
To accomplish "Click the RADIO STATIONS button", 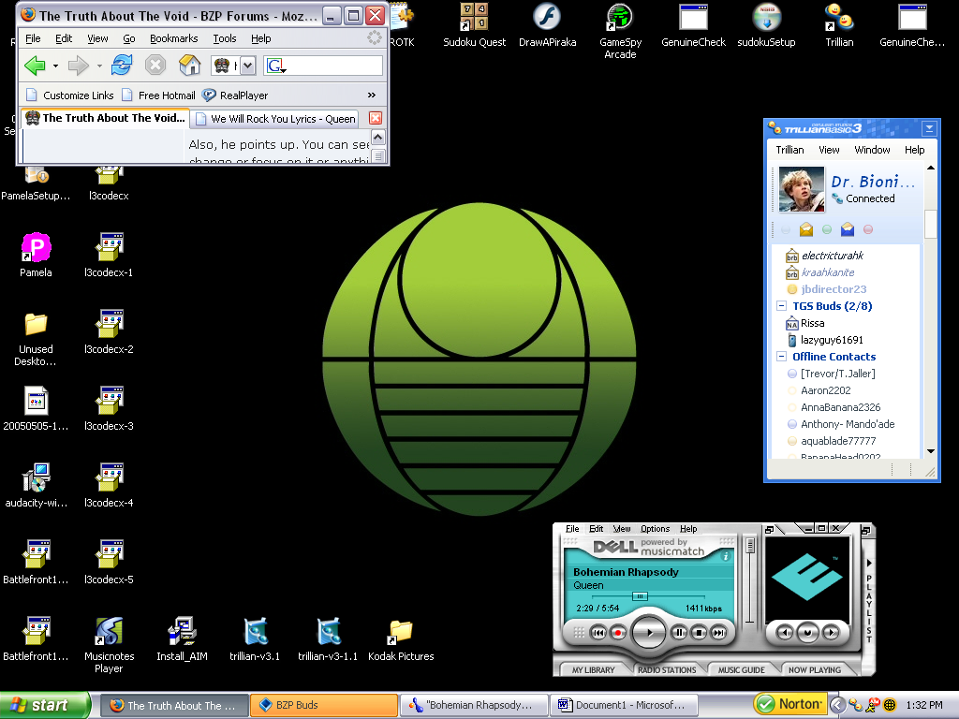I will (668, 669).
